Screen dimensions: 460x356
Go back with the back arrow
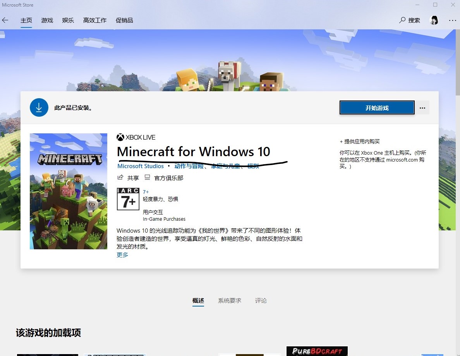5,20
